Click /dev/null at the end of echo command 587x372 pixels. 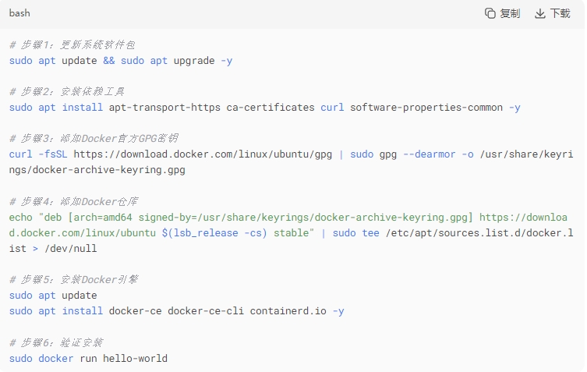70,249
